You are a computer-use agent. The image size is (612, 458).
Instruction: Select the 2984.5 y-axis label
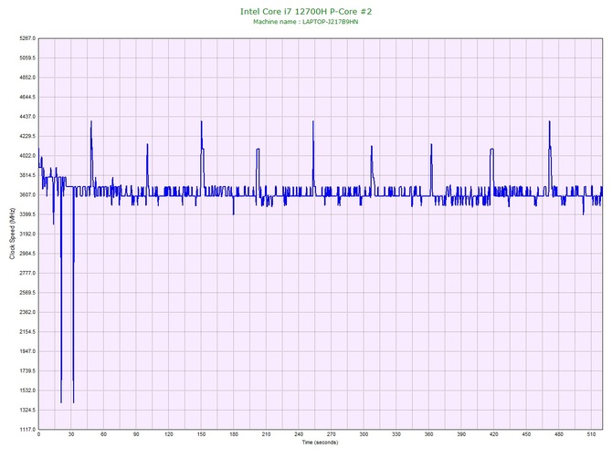27,254
